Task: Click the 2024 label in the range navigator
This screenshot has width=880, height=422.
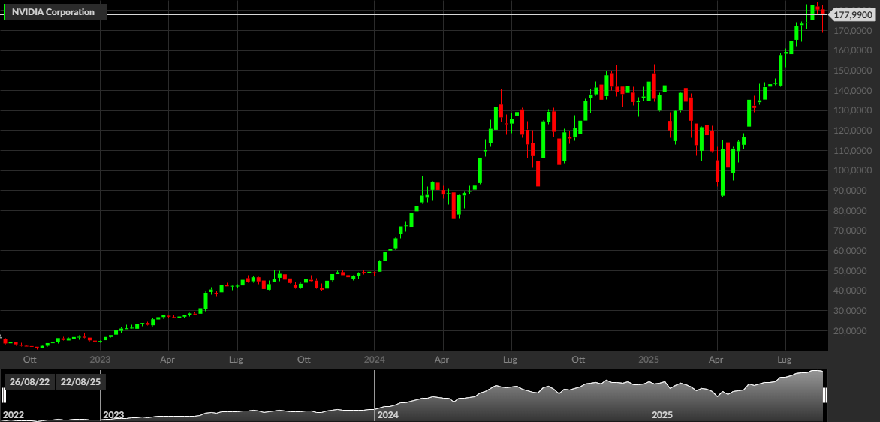Action: pyautogui.click(x=387, y=415)
